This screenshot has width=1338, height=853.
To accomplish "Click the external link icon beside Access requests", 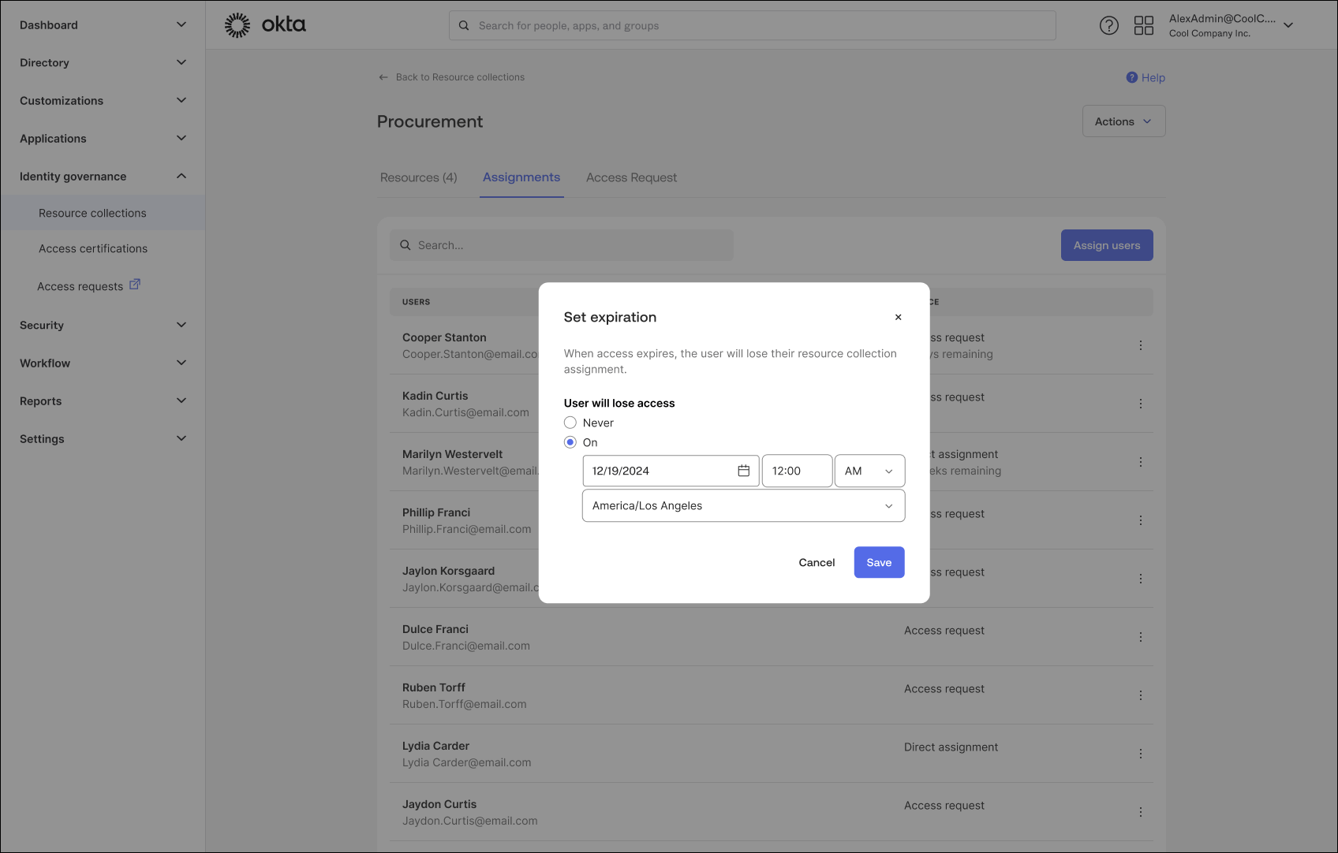I will pyautogui.click(x=135, y=284).
